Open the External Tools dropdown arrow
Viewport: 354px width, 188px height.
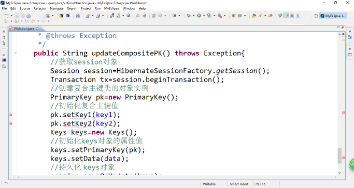tap(224, 15)
